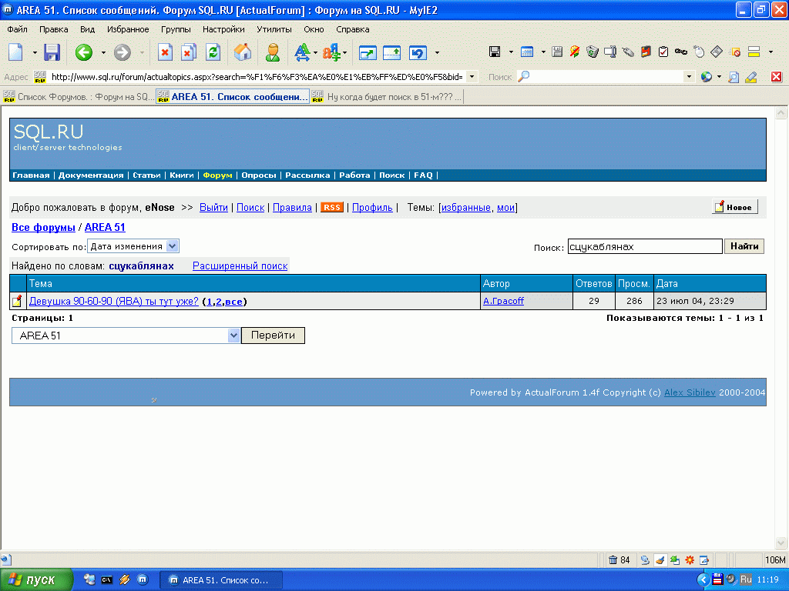
Task: Click the blue floppy Save icon
Action: [x=52, y=52]
